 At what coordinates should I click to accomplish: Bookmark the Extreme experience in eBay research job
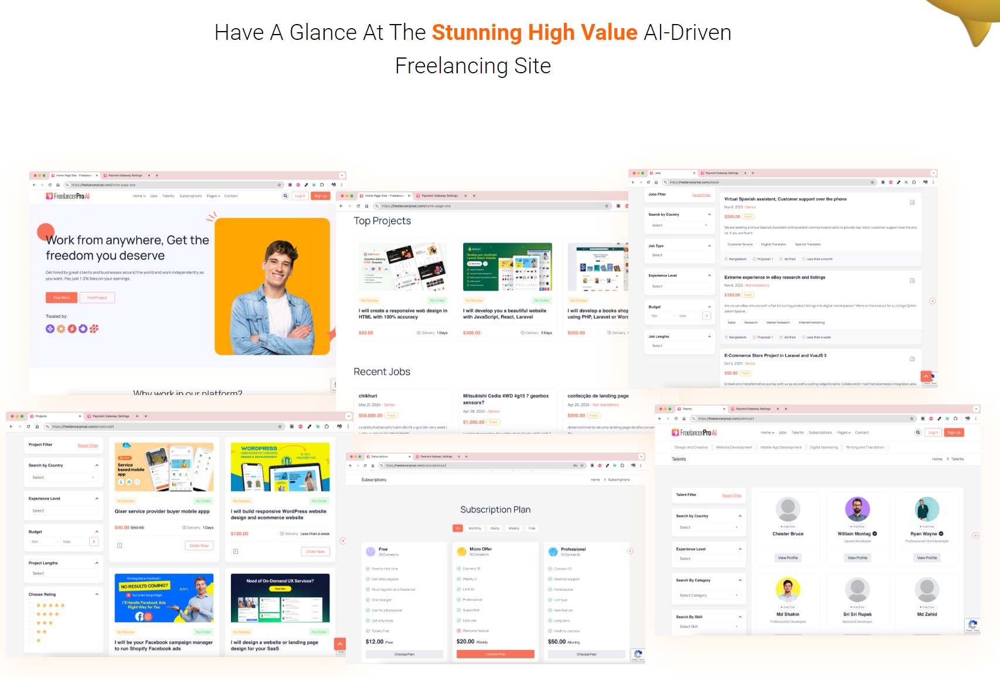912,281
